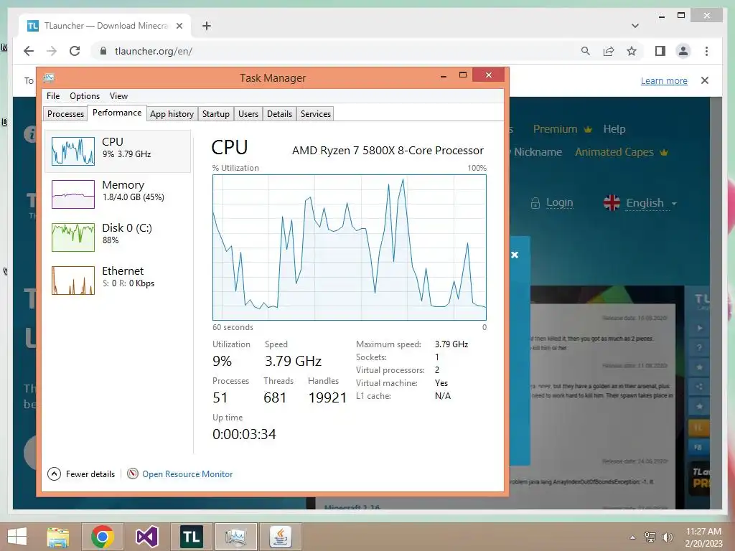This screenshot has width=735, height=551.
Task: Open Animated Capes link on website
Action: [x=614, y=152]
